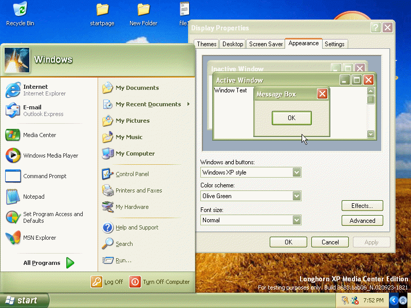Open the Media Center icon
Image resolution: width=411 pixels, height=308 pixels.
point(12,135)
